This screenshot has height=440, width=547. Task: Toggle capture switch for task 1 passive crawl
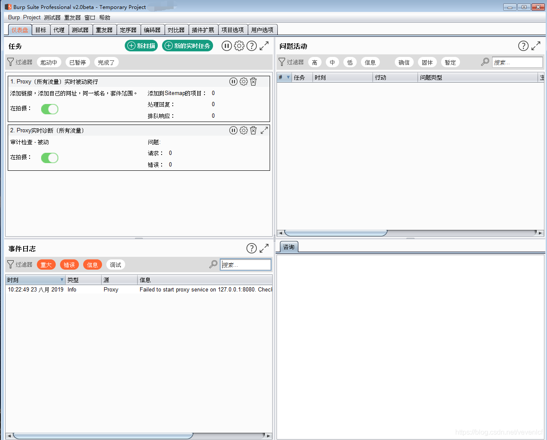click(50, 109)
